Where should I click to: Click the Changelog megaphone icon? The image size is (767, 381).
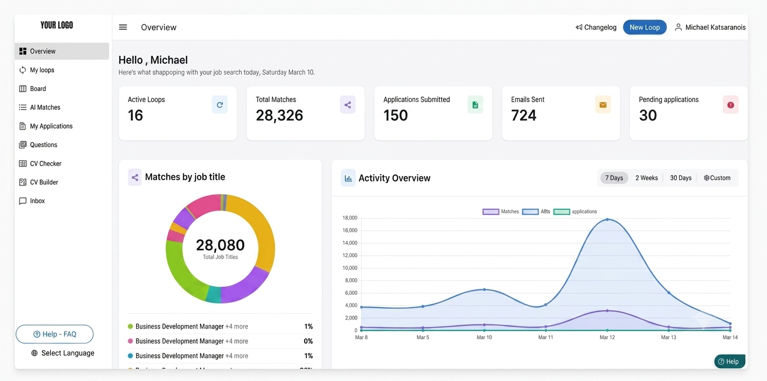click(x=579, y=27)
